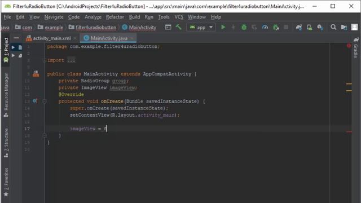Toggle the Z: Structure tool window
This screenshot has height=203, width=361.
click(6, 143)
